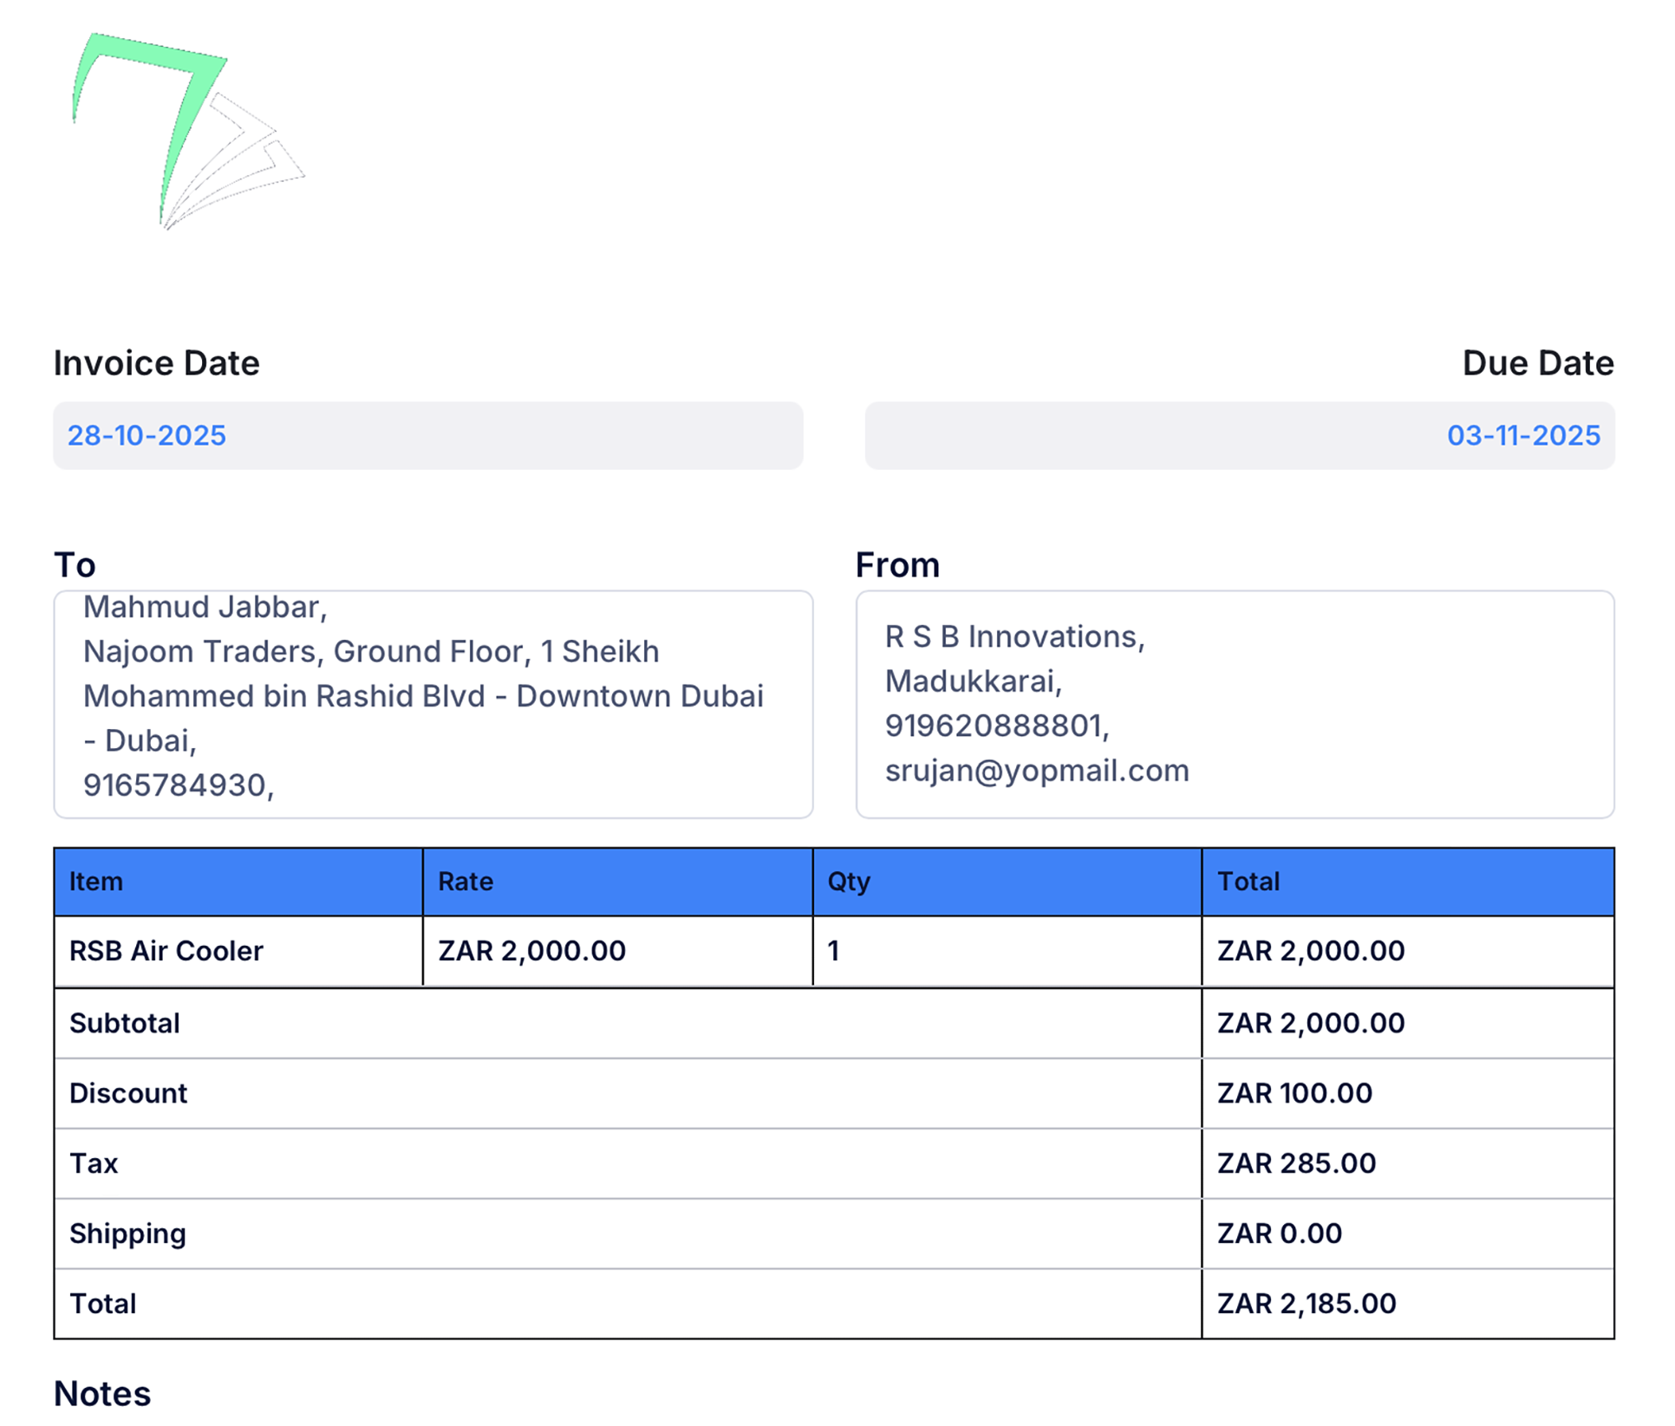Click the Tax amount ZAR 285.00
The height and width of the screenshot is (1426, 1675).
[x=1295, y=1163]
